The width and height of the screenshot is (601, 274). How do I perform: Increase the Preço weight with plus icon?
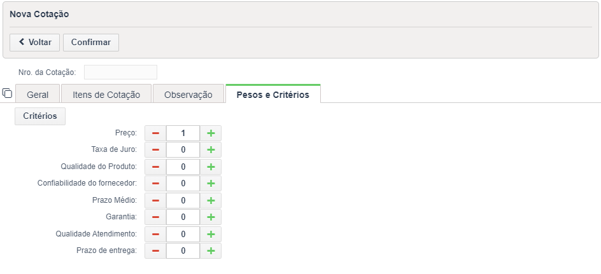(x=211, y=133)
